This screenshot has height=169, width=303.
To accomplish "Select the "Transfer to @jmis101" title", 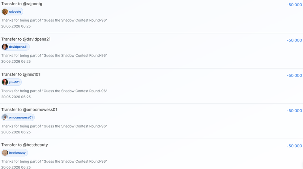I will point(21,74).
